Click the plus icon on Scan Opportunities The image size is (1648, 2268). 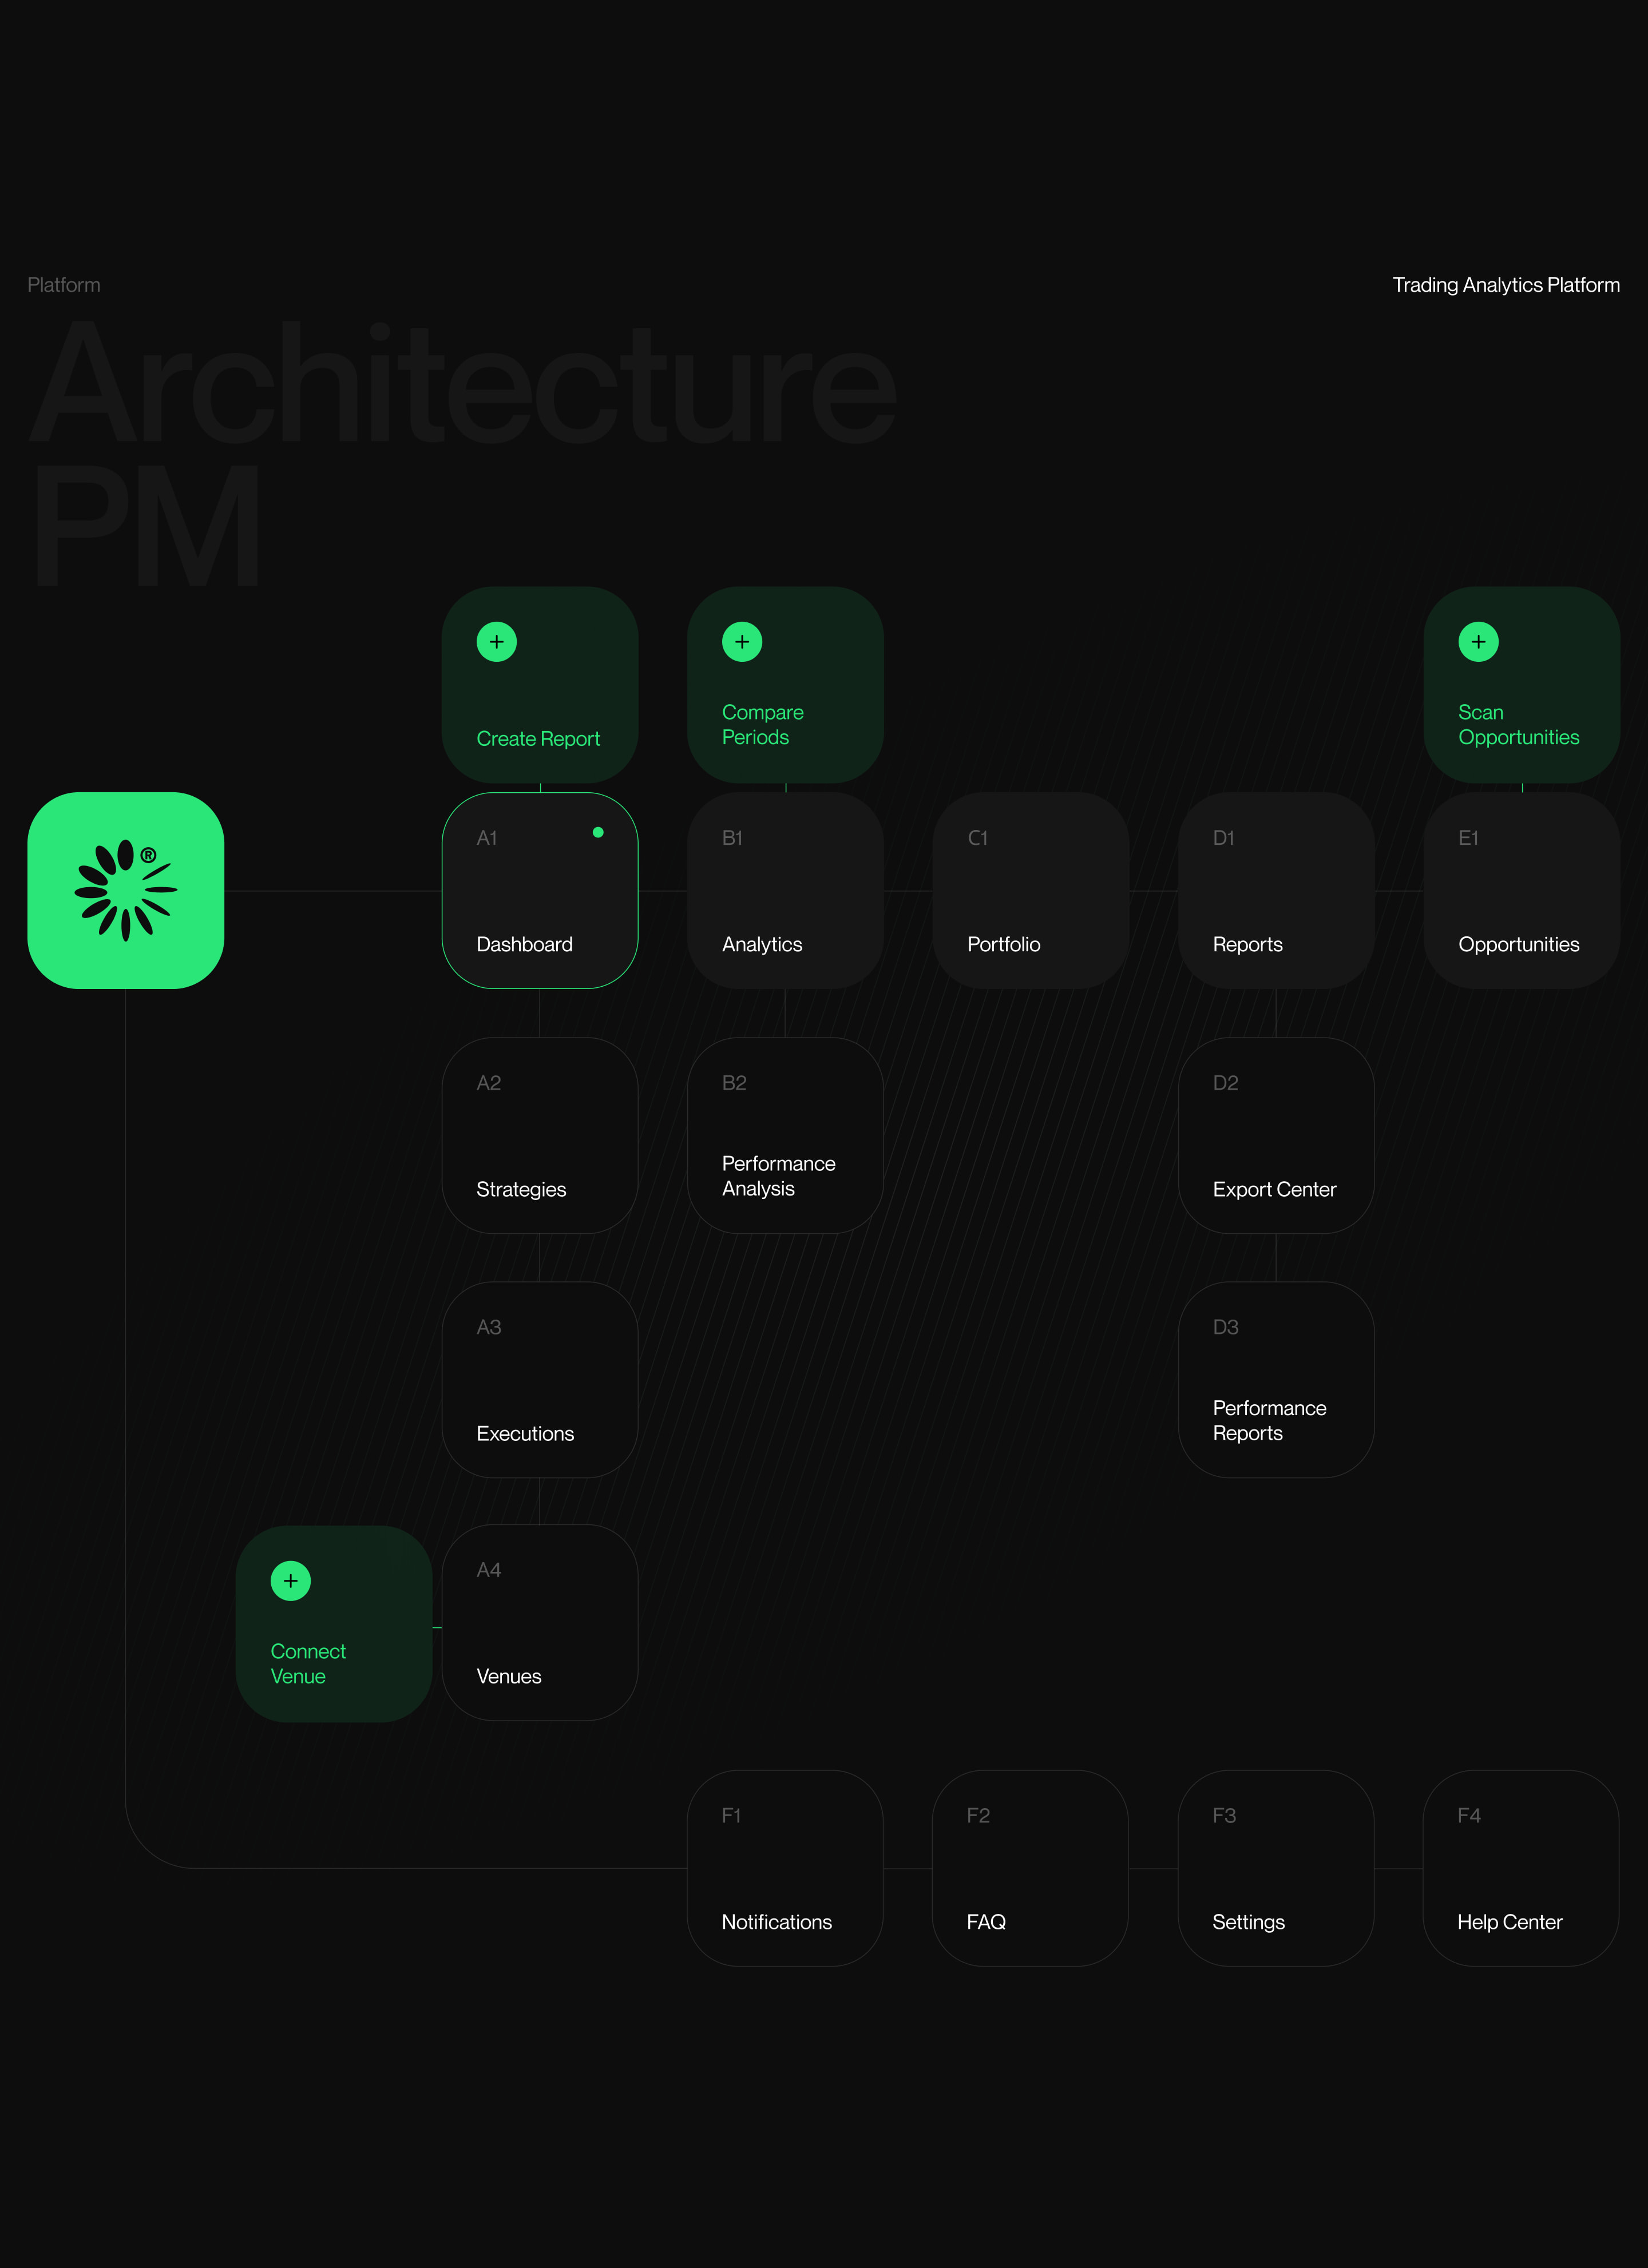click(1479, 642)
